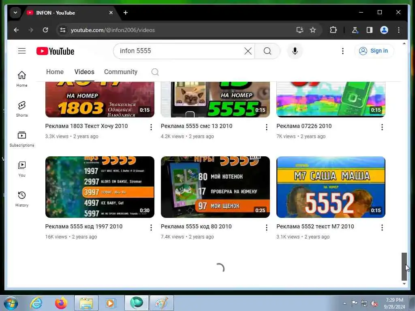Toggle browser side panel

370,30
